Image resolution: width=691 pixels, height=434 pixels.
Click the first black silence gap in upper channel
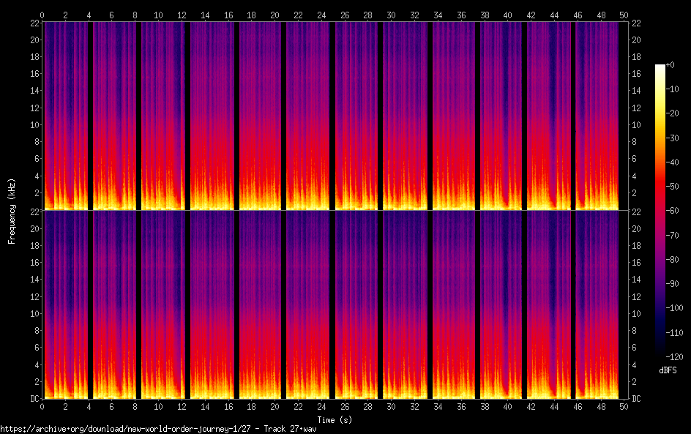tap(90, 116)
